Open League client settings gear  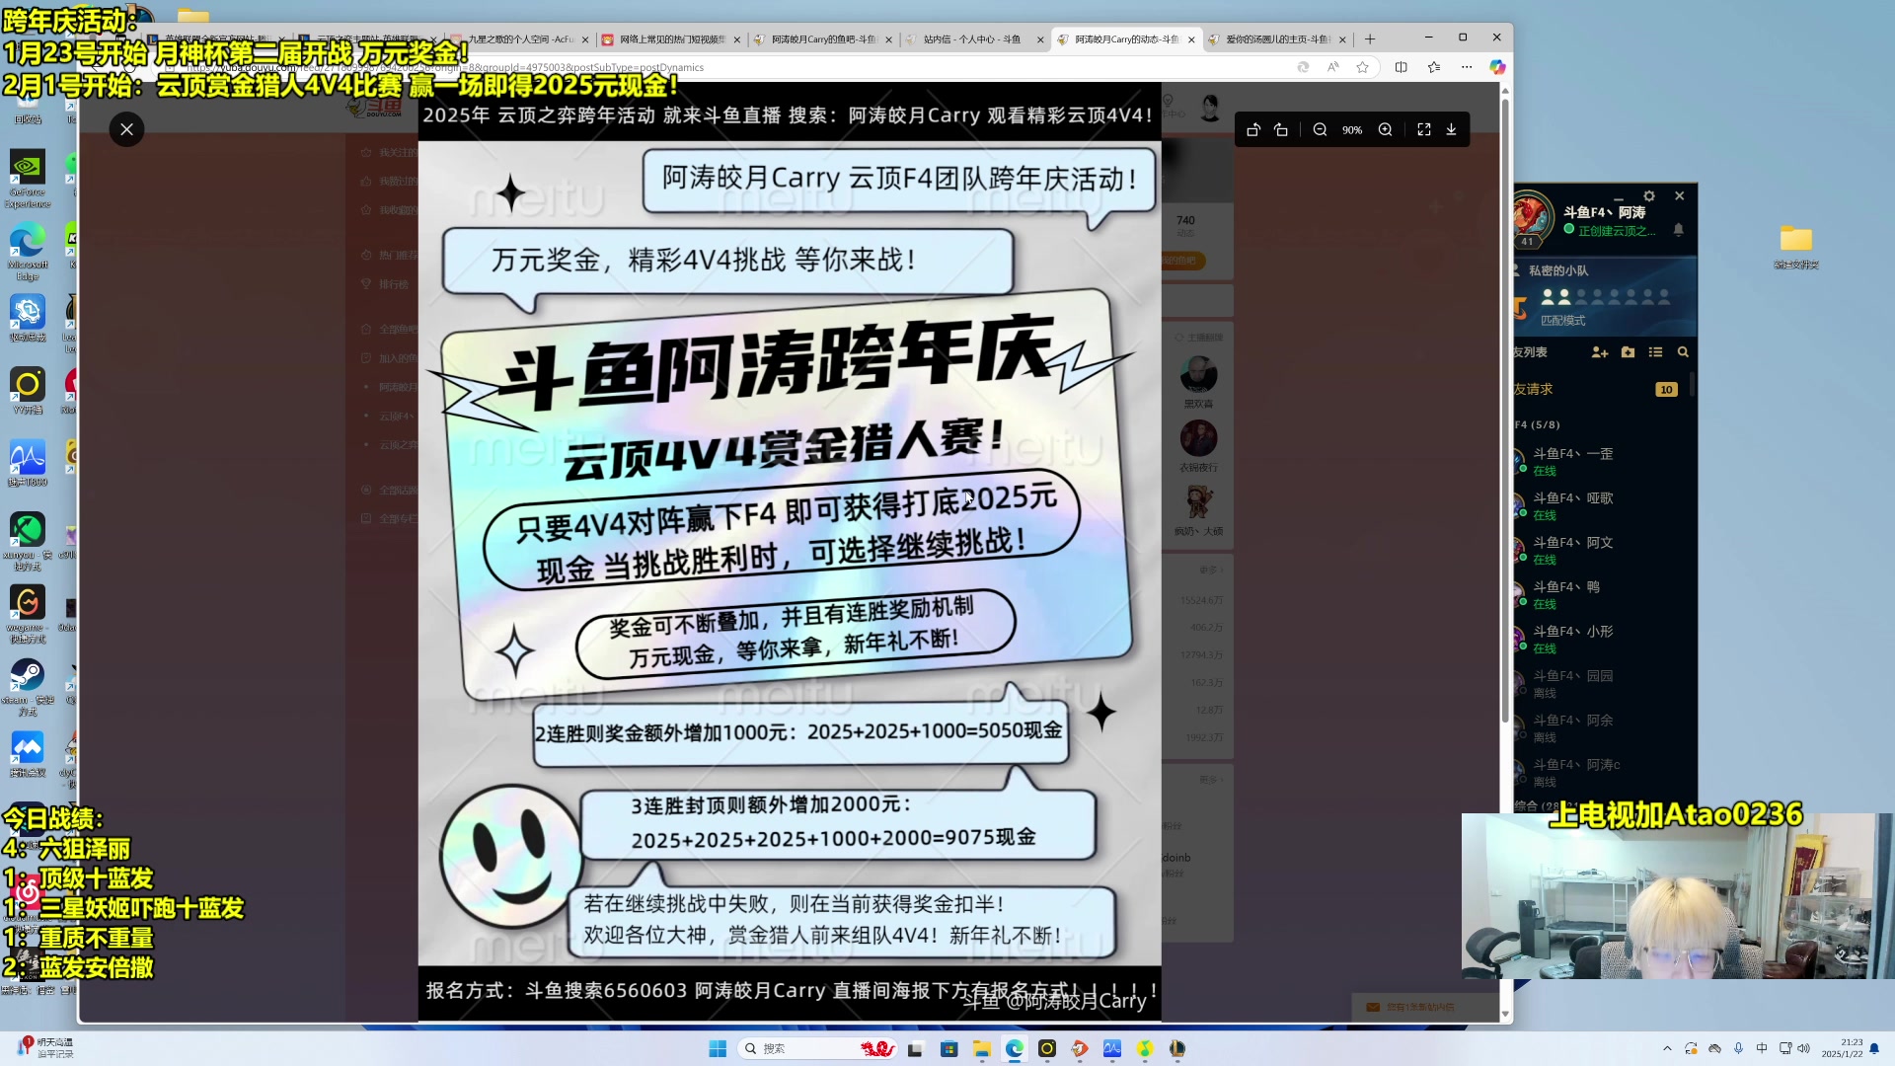1648,196
